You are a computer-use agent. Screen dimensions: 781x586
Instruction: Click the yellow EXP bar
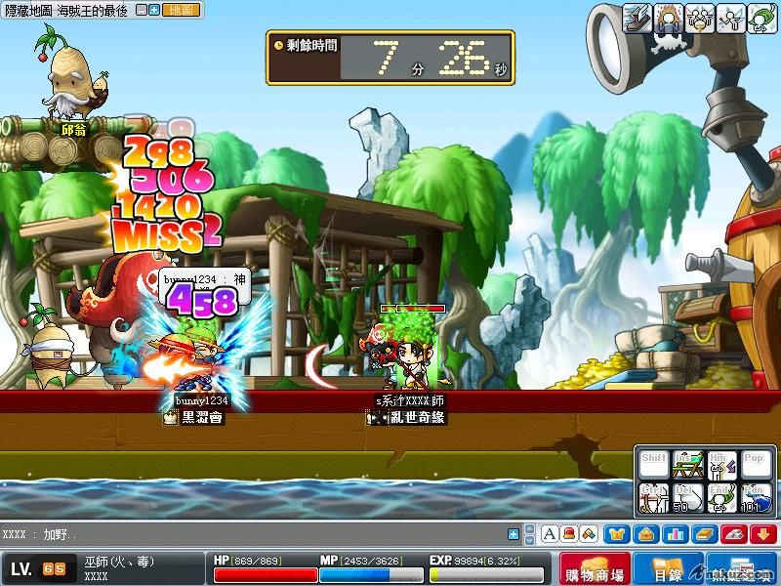pyautogui.click(x=486, y=575)
